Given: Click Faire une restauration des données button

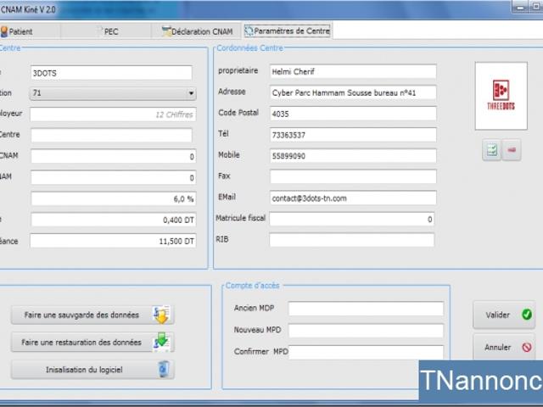Looking at the screenshot, I should coord(92,342).
